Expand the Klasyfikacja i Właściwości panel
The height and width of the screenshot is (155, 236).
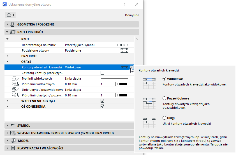pyautogui.click(x=7, y=148)
